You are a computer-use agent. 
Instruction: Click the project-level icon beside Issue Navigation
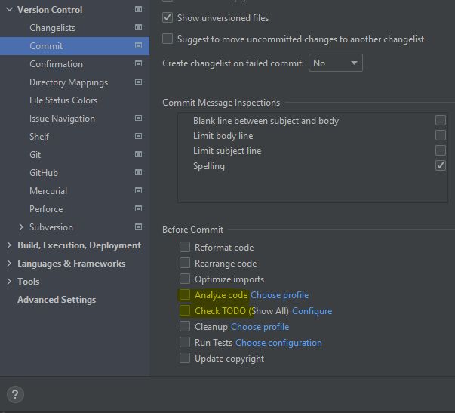138,118
